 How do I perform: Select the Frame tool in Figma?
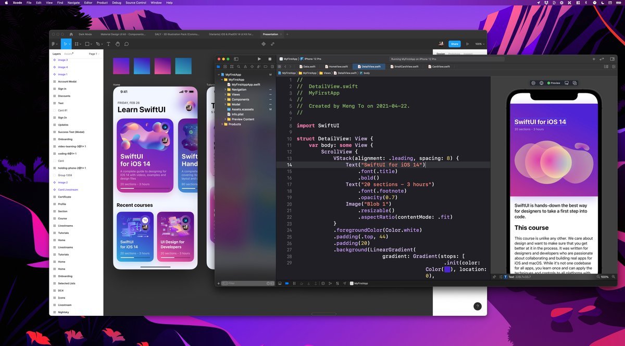tap(77, 44)
